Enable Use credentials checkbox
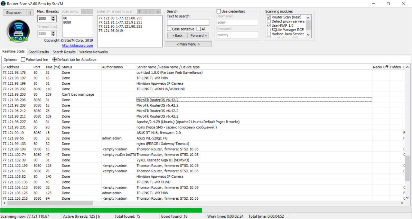The height and width of the screenshot is (219, 412). [219, 11]
